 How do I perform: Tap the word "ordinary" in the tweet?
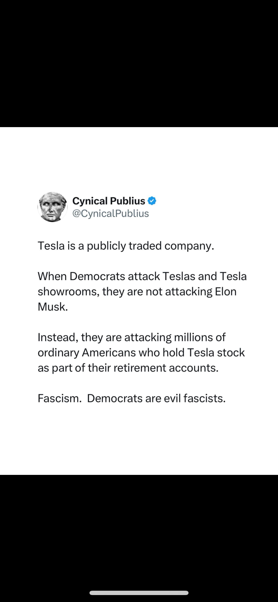point(58,353)
